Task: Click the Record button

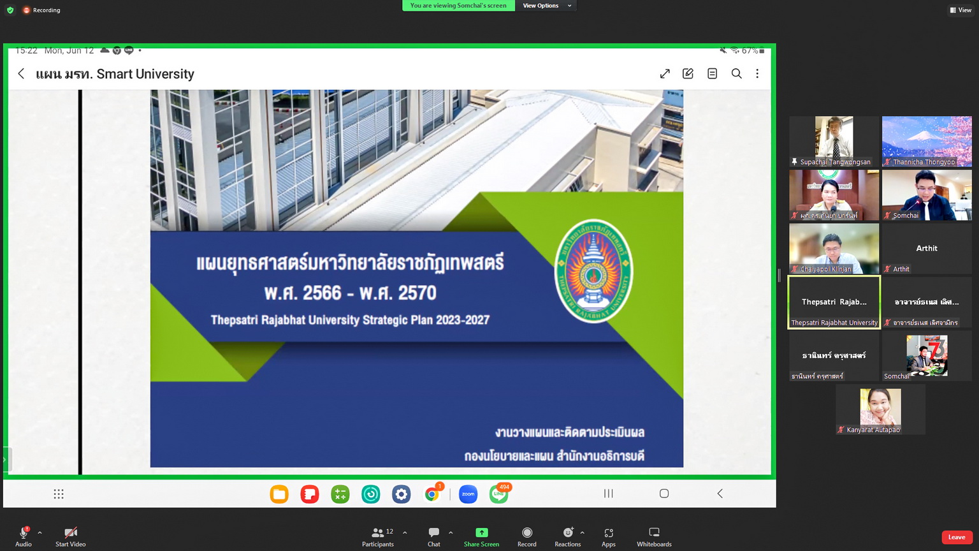Action: (x=527, y=536)
